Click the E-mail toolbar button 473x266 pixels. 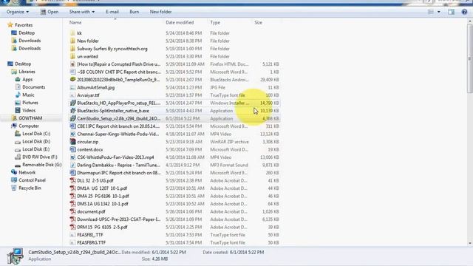click(x=112, y=12)
